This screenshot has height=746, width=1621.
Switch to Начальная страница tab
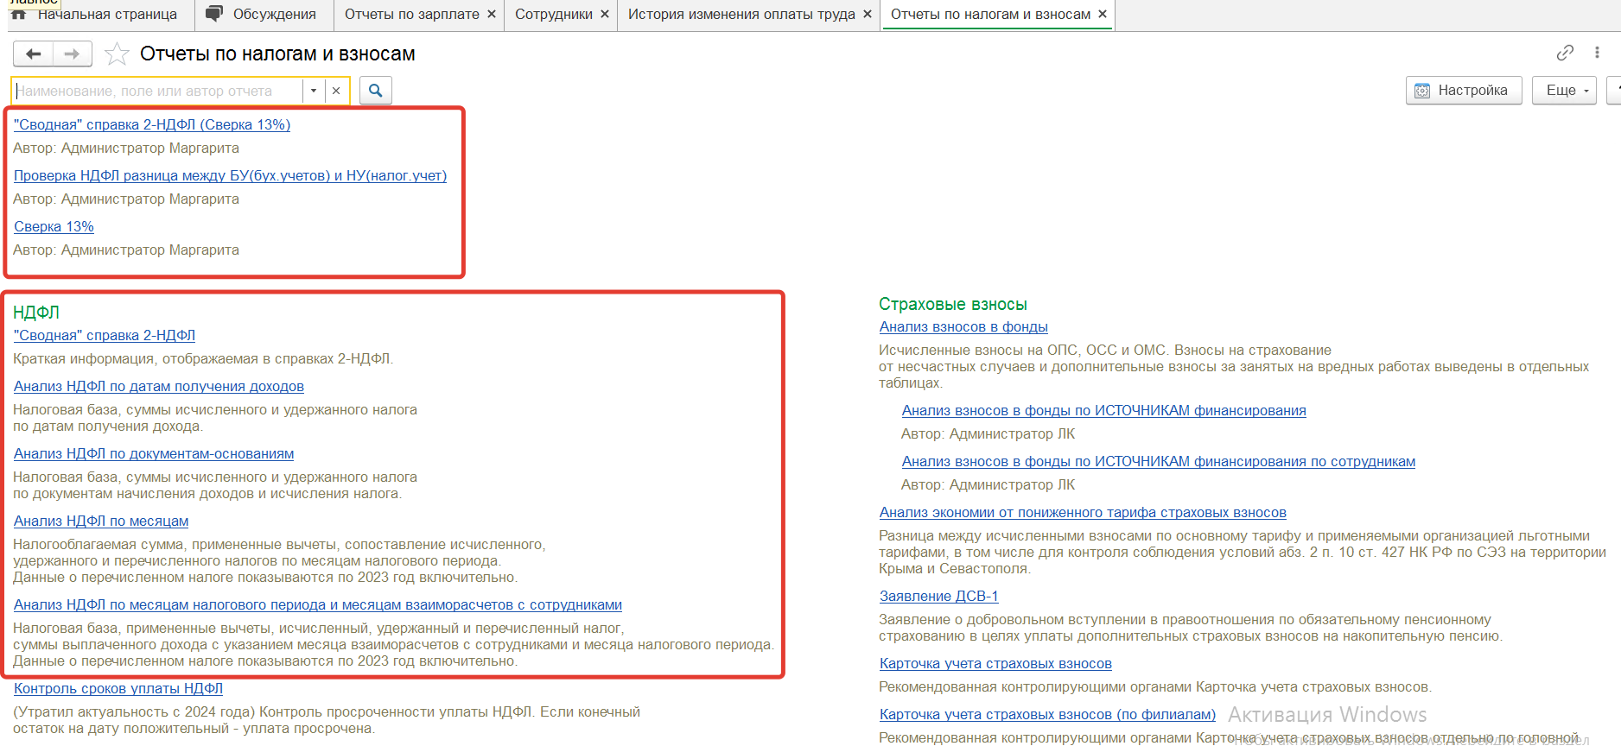click(x=106, y=15)
